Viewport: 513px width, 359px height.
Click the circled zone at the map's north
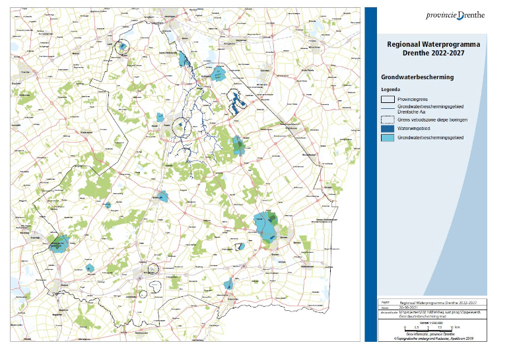click(122, 47)
